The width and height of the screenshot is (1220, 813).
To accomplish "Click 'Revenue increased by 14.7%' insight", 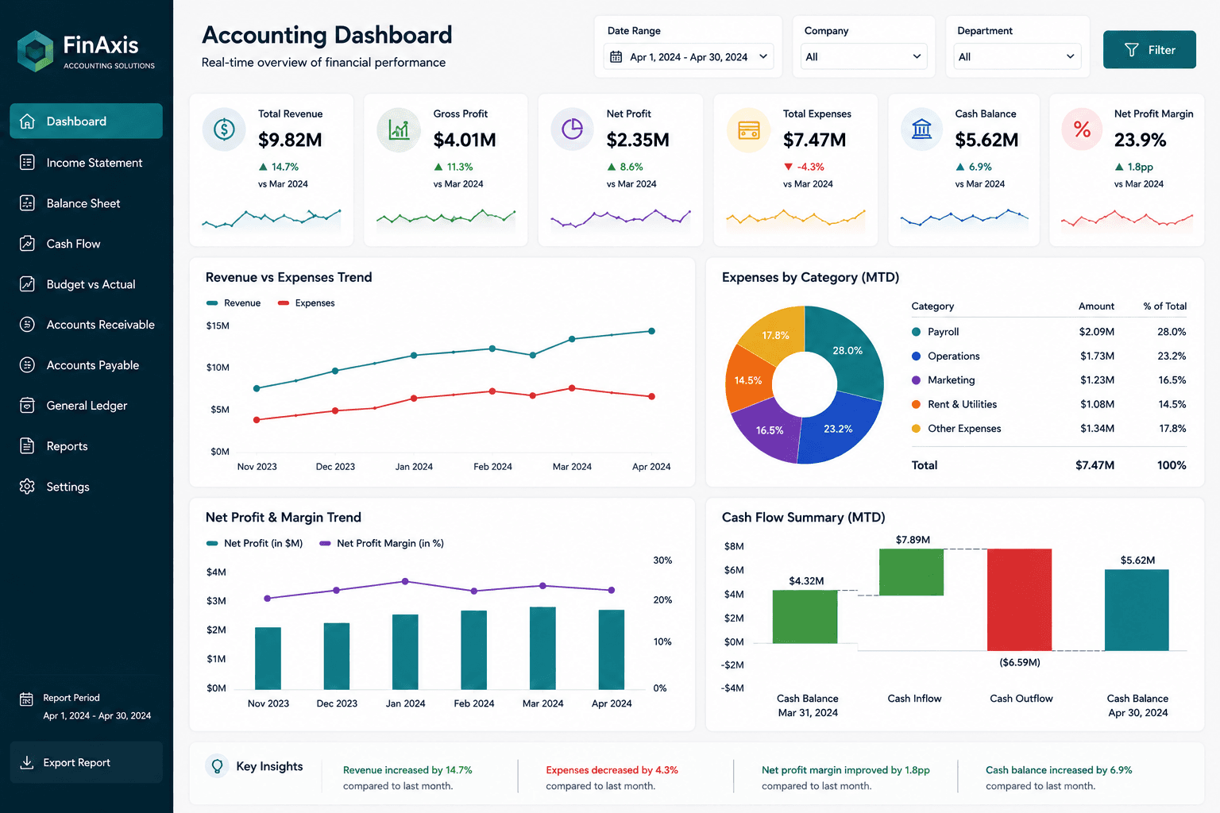I will tap(407, 770).
